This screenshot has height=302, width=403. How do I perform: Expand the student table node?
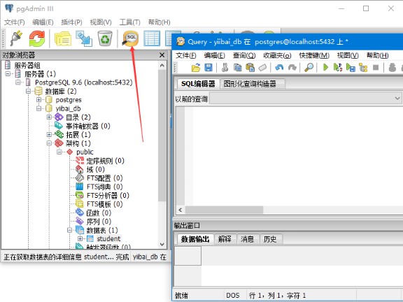(80, 239)
